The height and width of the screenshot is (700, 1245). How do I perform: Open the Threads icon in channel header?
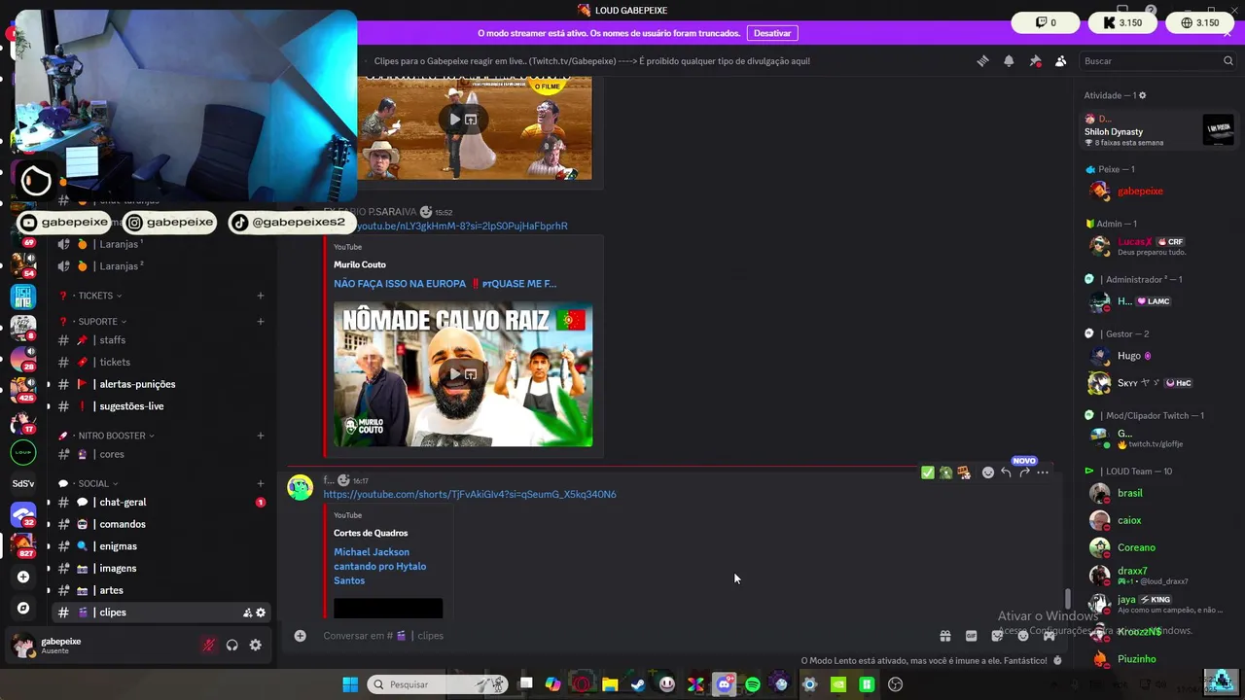click(x=982, y=61)
